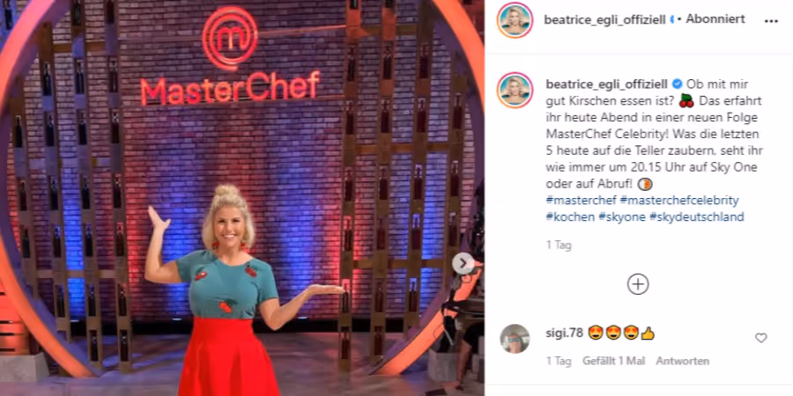
Task: Open the three-dot options menu
Action: tap(771, 21)
